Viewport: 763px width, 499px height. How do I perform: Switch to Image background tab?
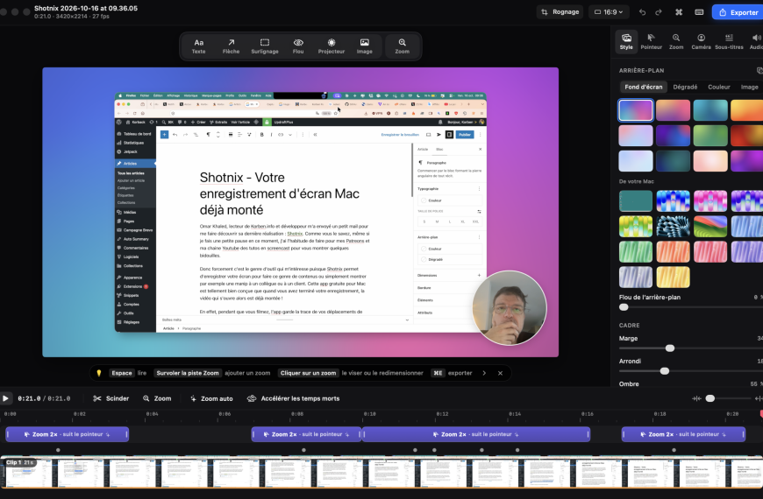point(749,87)
